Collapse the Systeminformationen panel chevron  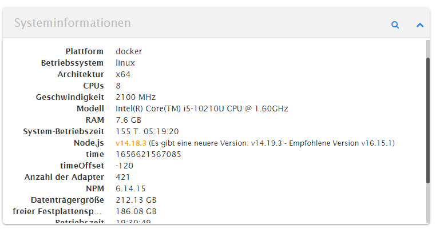(420, 25)
